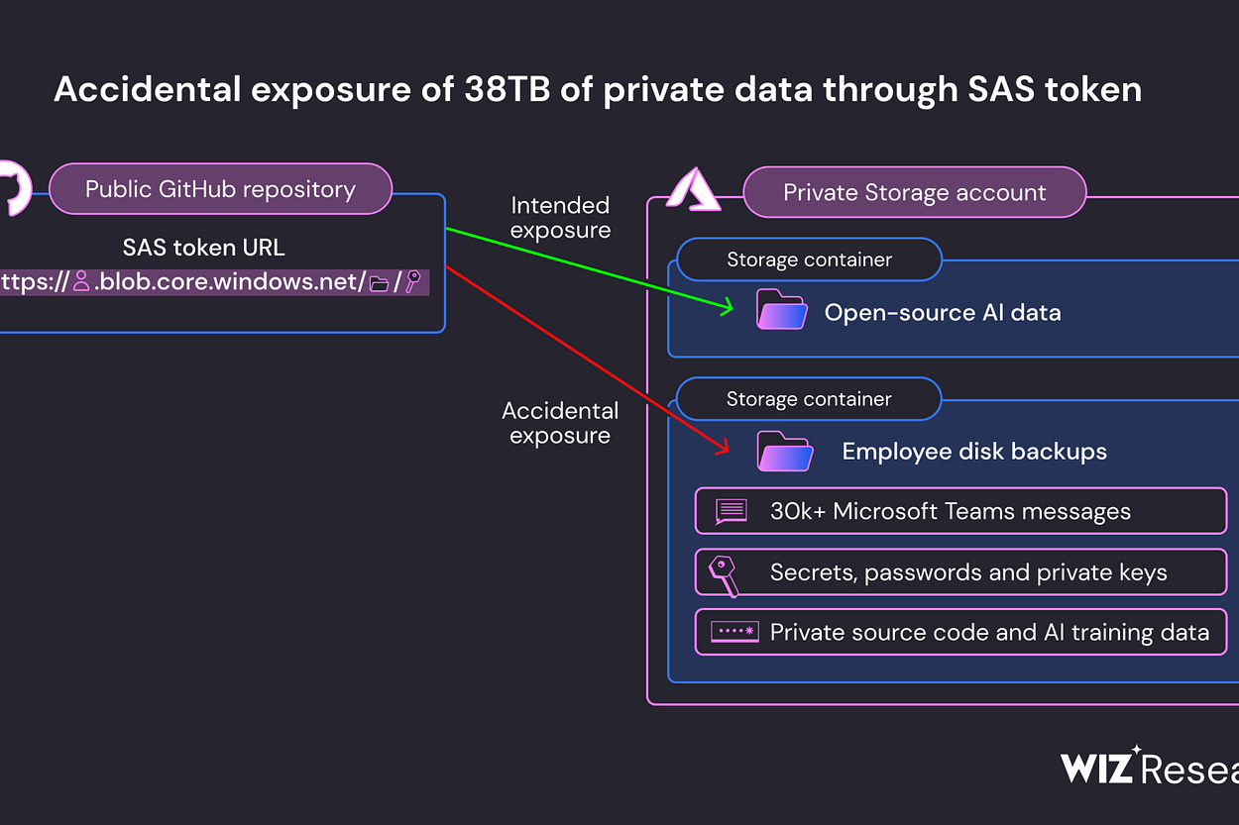The width and height of the screenshot is (1239, 825).
Task: Click the GitHub logo icon
Action: pos(15,188)
